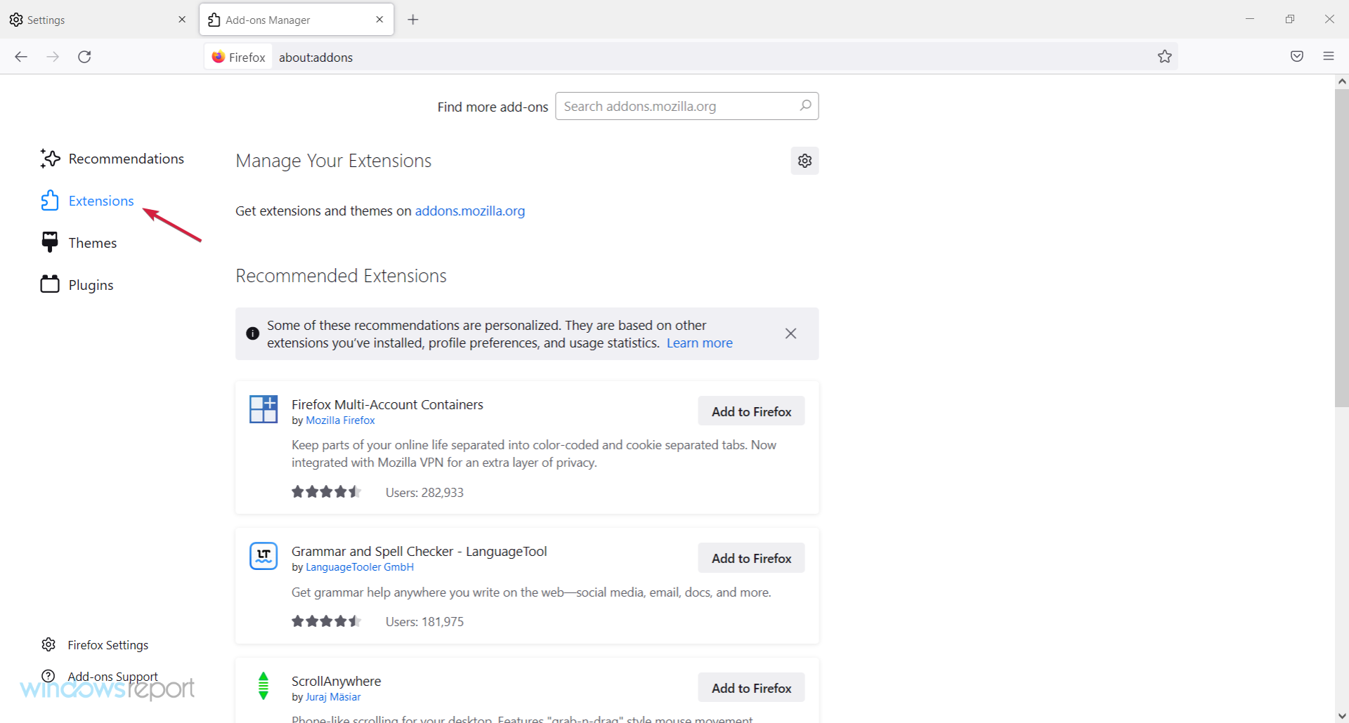The width and height of the screenshot is (1349, 723).
Task: Select the Extensions puzzle-piece icon
Action: [x=49, y=200]
